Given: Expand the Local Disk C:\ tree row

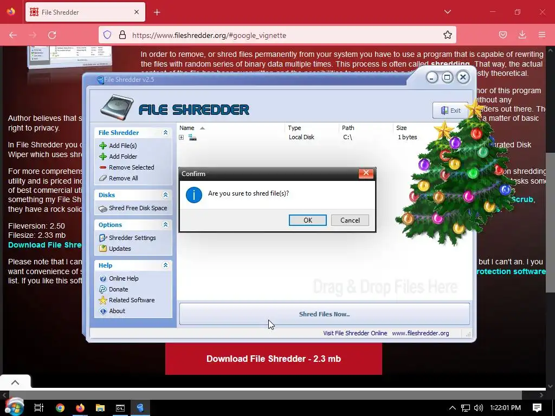Looking at the screenshot, I should tap(181, 137).
